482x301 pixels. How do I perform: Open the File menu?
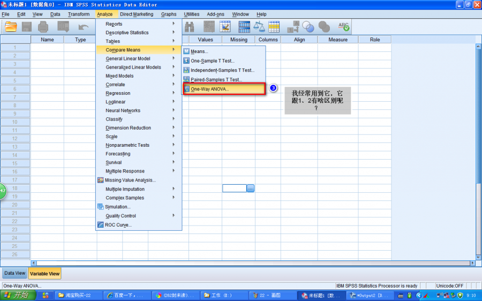(5, 14)
